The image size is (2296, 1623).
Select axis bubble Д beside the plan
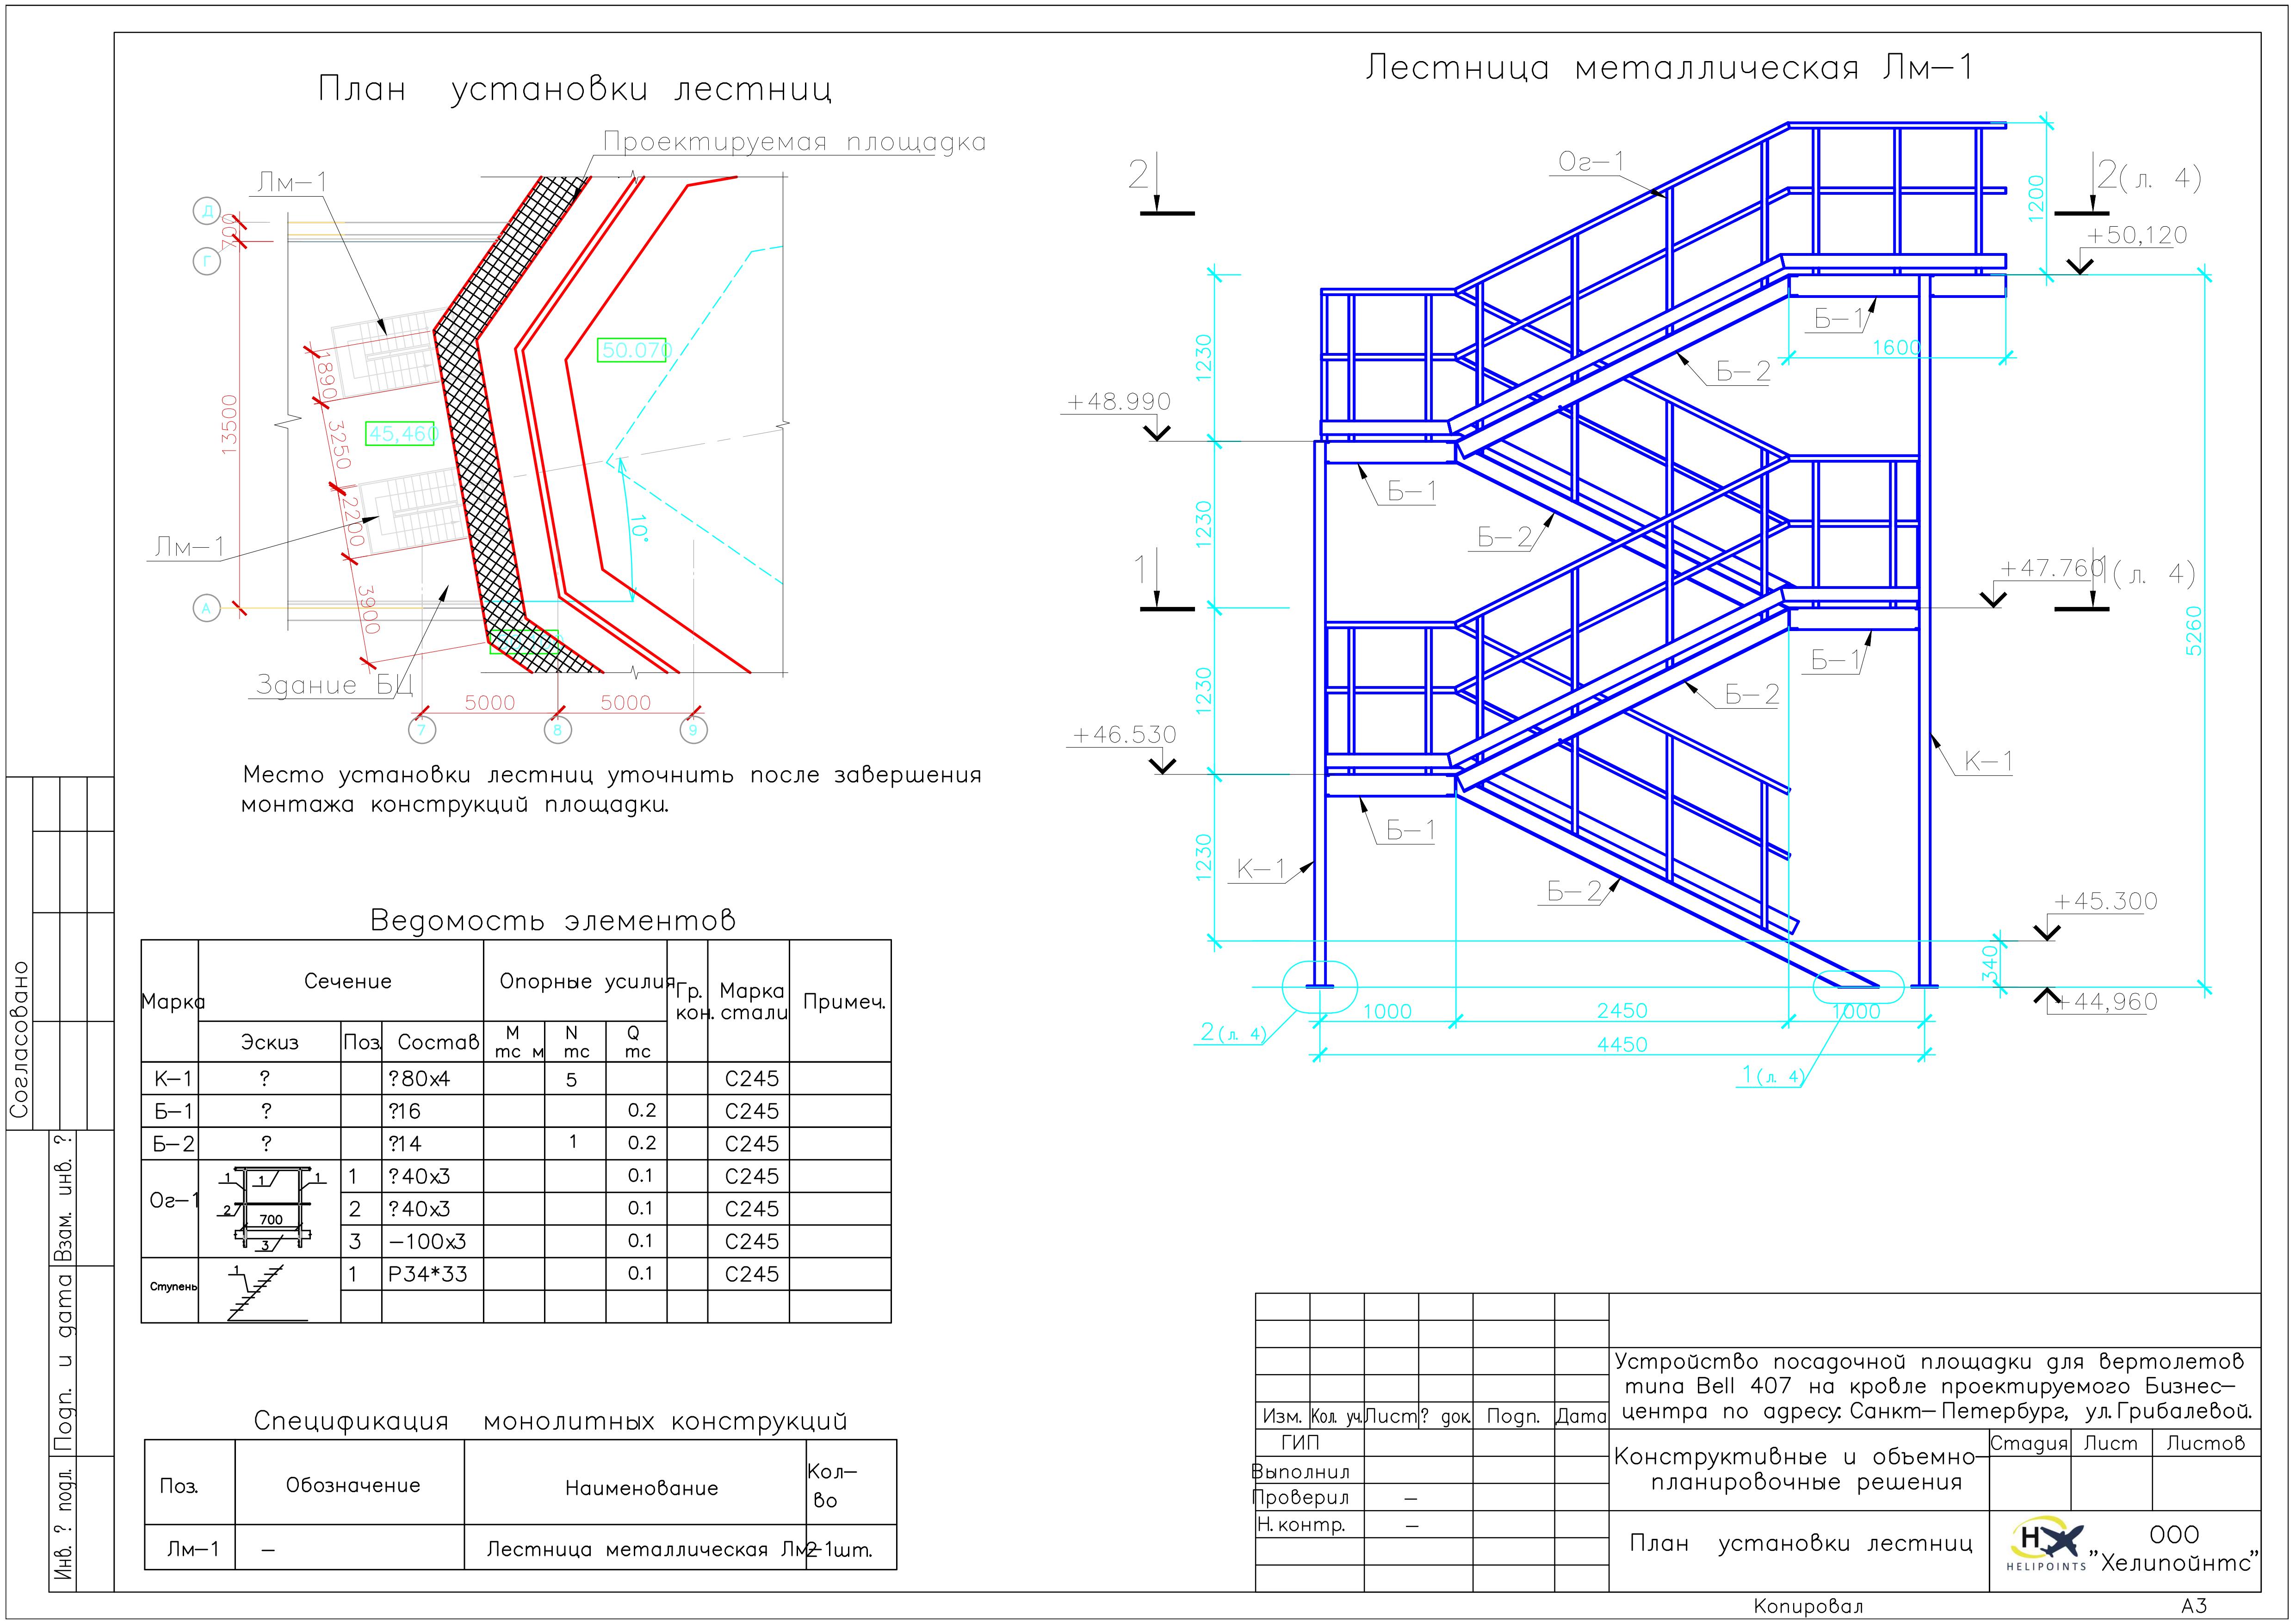coord(207,211)
